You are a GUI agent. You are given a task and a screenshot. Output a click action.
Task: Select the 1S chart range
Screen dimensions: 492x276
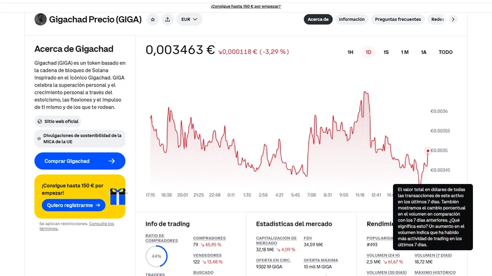(x=386, y=52)
